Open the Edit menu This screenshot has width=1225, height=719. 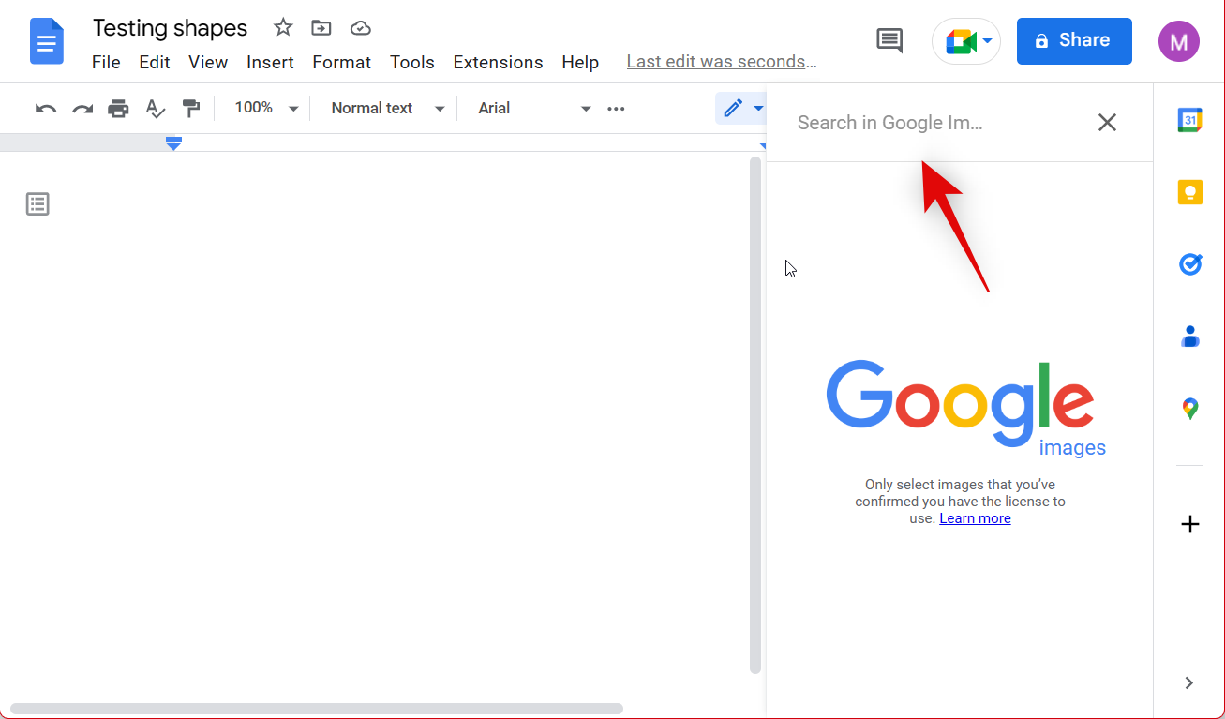tap(155, 63)
